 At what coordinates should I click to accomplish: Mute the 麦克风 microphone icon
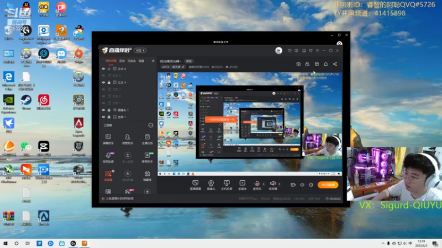pyautogui.click(x=257, y=184)
